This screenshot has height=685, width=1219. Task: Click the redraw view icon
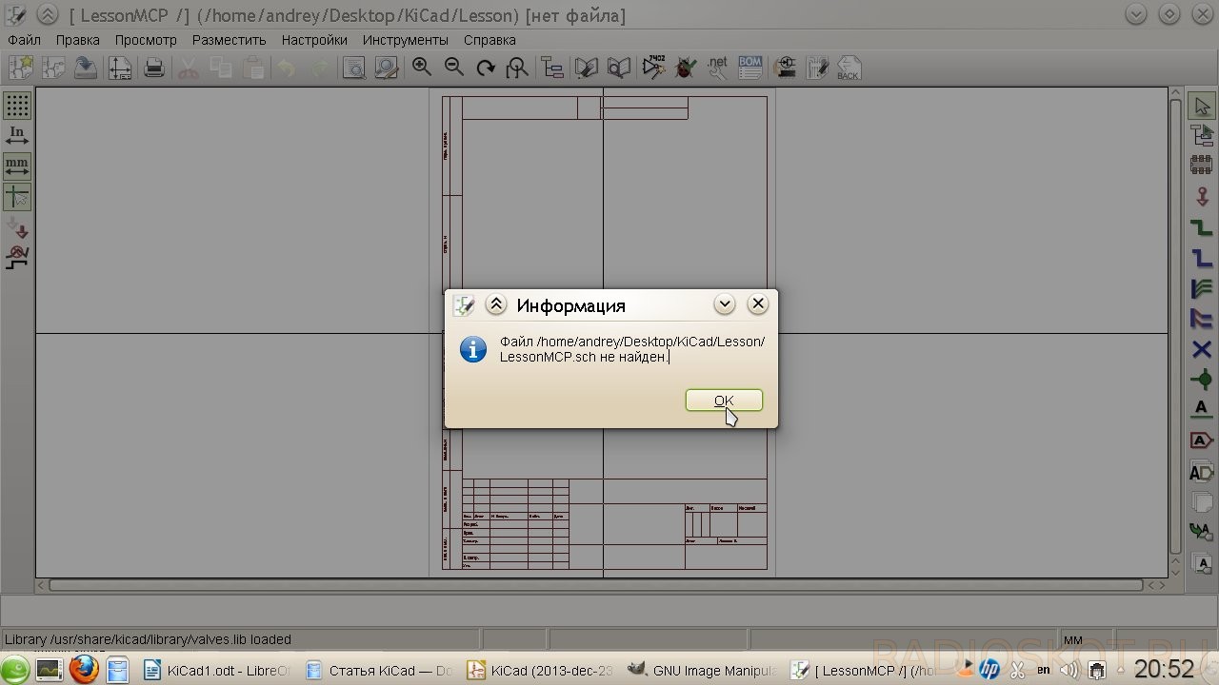click(x=486, y=68)
